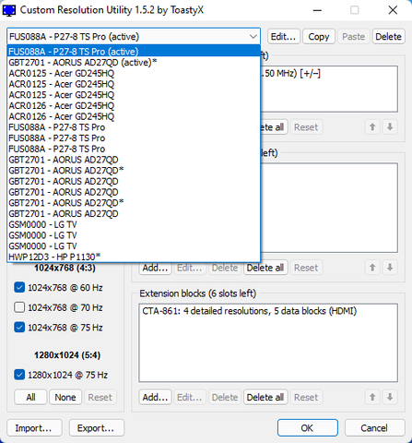Pick the first ACR0125 - Acer GD245HQ entry
Screen dimensions: 412x443
pos(134,73)
